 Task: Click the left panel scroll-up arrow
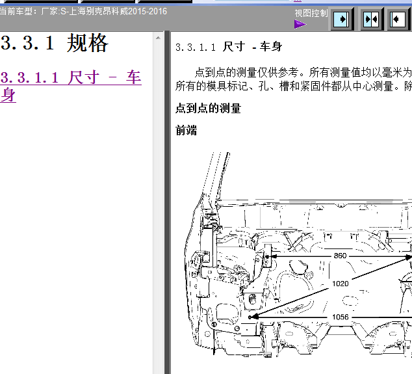pos(158,38)
